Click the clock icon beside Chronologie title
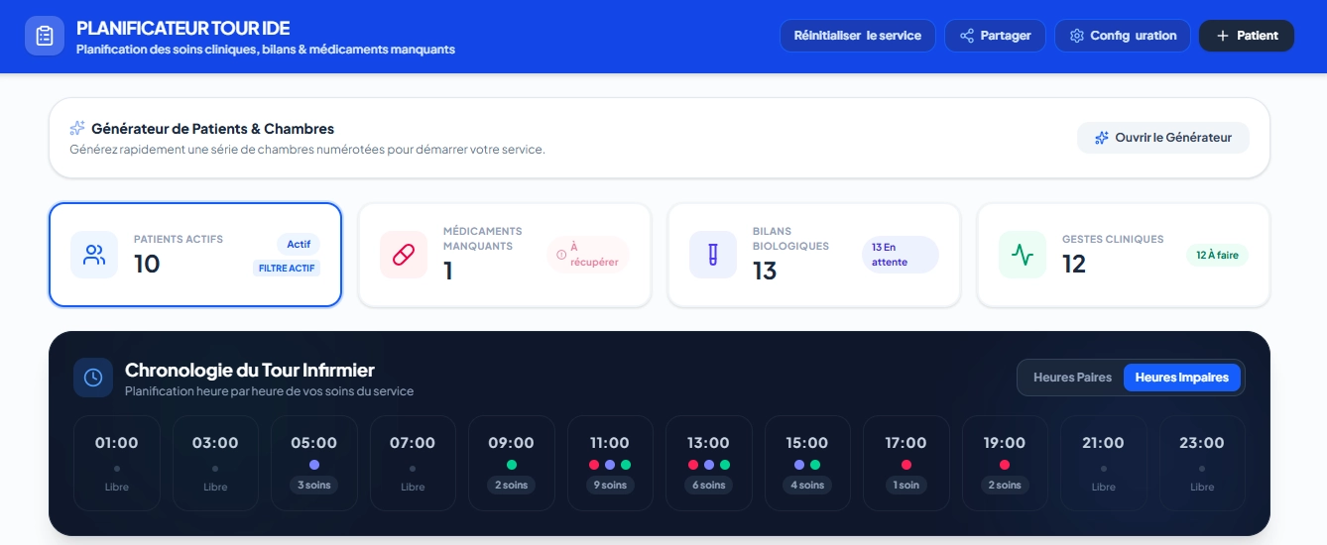This screenshot has width=1327, height=545. (x=93, y=378)
